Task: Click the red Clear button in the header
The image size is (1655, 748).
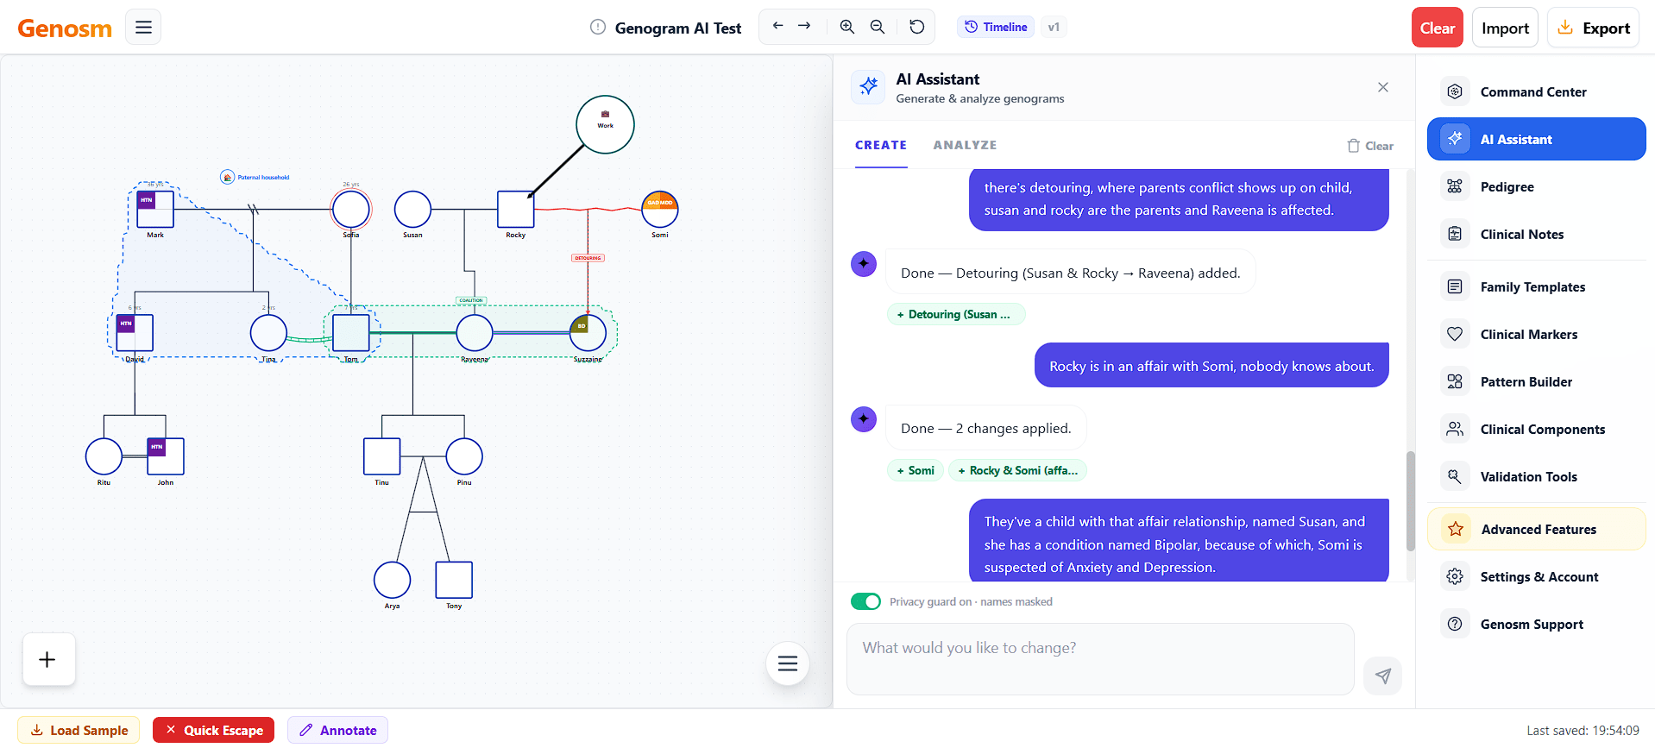Action: click(1438, 28)
